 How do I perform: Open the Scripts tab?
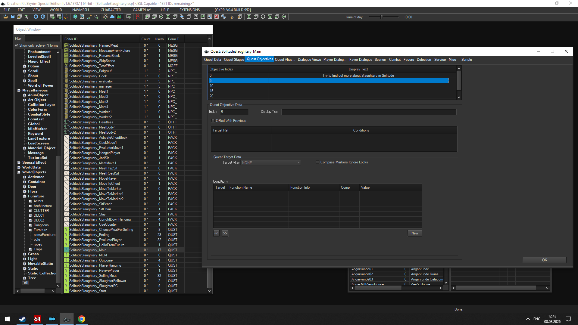[x=467, y=60]
